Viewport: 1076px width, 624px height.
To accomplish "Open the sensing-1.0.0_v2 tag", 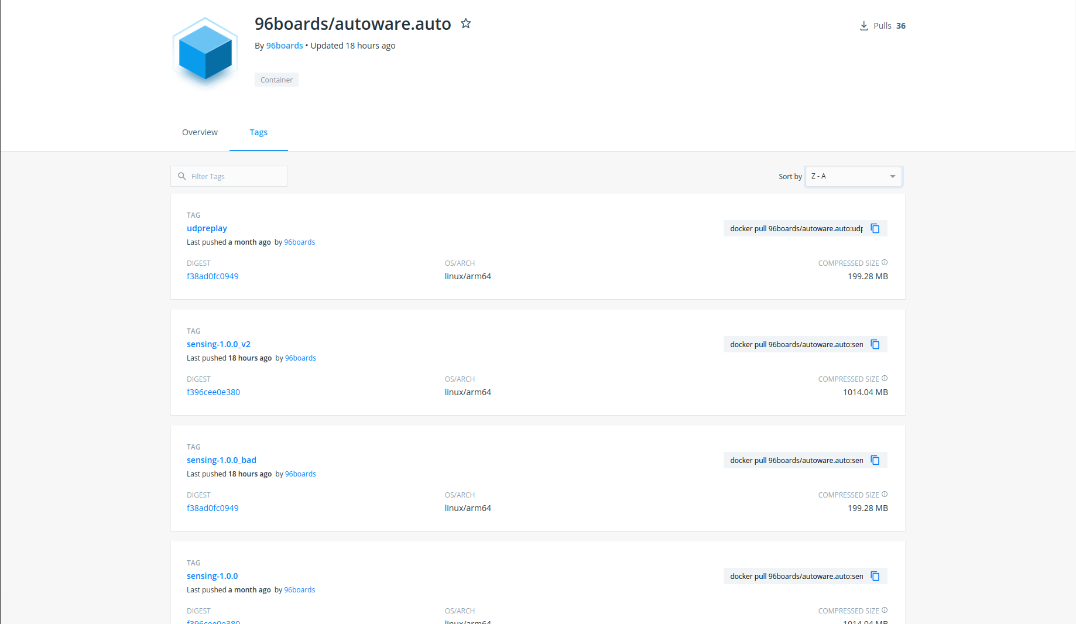I will [218, 344].
